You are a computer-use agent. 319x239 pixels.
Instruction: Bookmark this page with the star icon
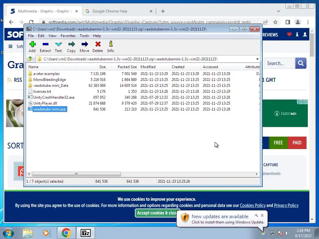point(275,22)
